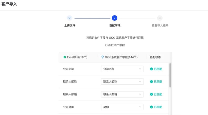Open the 查看导入结果 step label
208x115 pixels.
point(160,25)
